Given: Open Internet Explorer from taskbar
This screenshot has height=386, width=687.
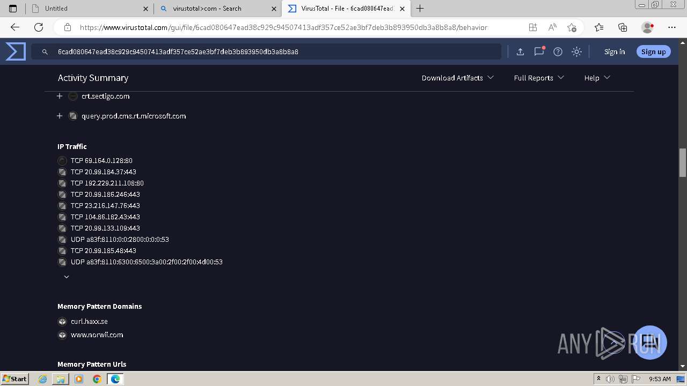Looking at the screenshot, I should pos(43,379).
